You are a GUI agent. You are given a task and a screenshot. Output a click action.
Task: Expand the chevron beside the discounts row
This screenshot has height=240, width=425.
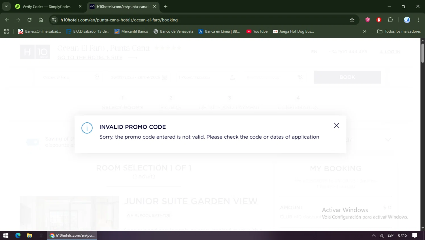[388, 140]
